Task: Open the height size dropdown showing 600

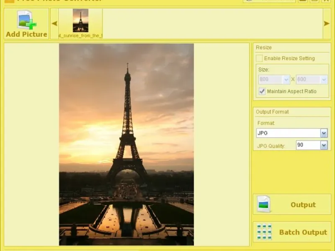Action: (323, 79)
